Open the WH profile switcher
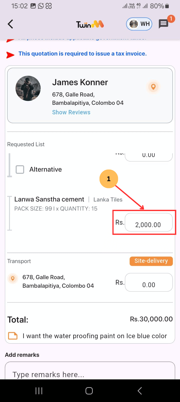Viewport: 180px width, 402px height. coord(139,24)
